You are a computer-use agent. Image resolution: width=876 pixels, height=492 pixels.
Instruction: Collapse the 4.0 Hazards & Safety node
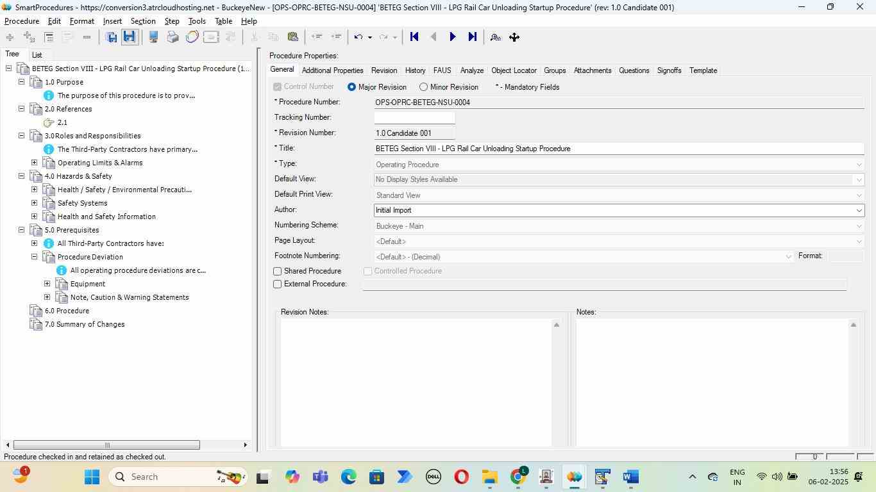pyautogui.click(x=21, y=176)
